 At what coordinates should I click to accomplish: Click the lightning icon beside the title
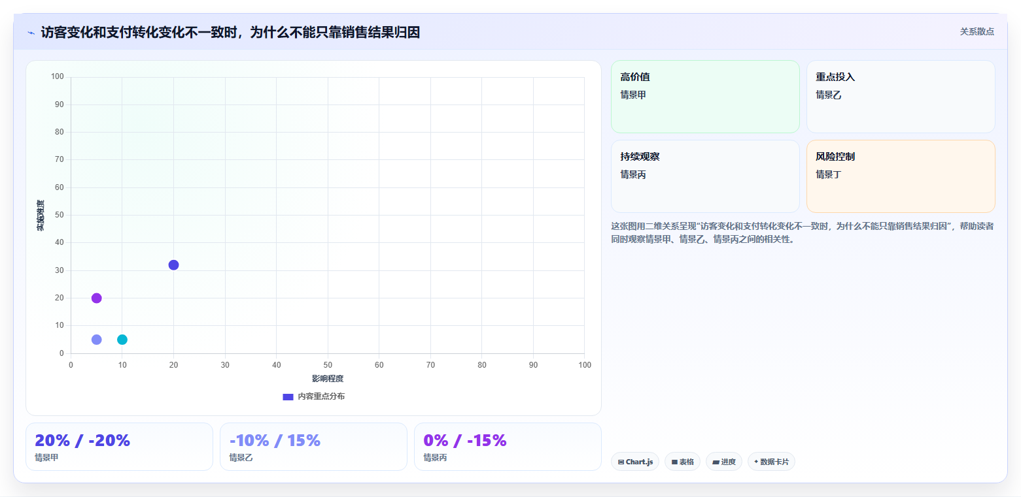tap(31, 33)
